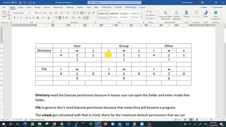The height and width of the screenshot is (127, 226).
Task: Open the Select dropdown in Editing
Action: 150,18
